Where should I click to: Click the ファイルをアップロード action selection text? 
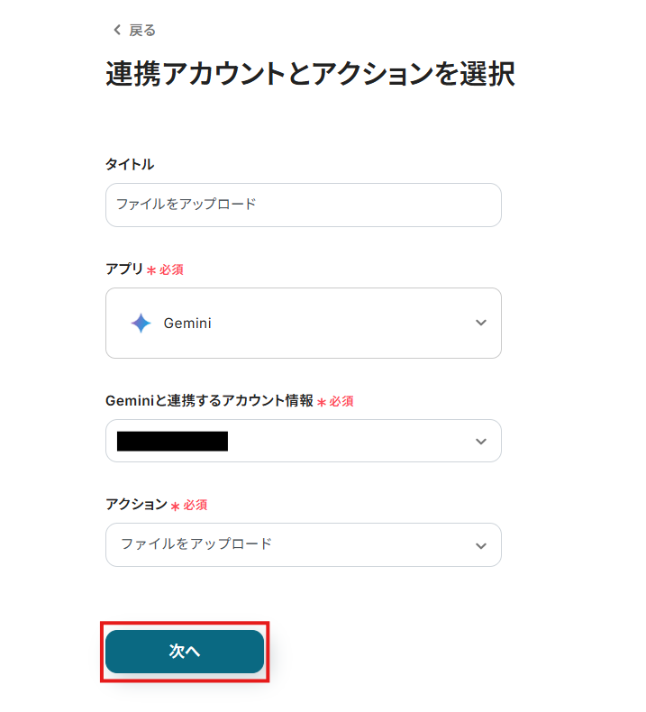196,544
